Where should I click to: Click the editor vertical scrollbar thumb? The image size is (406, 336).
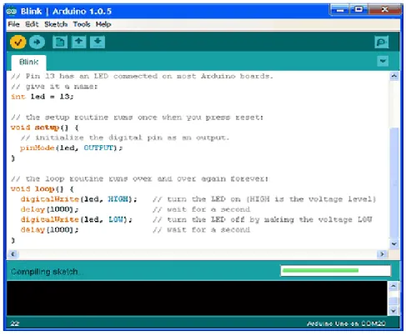pos(394,183)
